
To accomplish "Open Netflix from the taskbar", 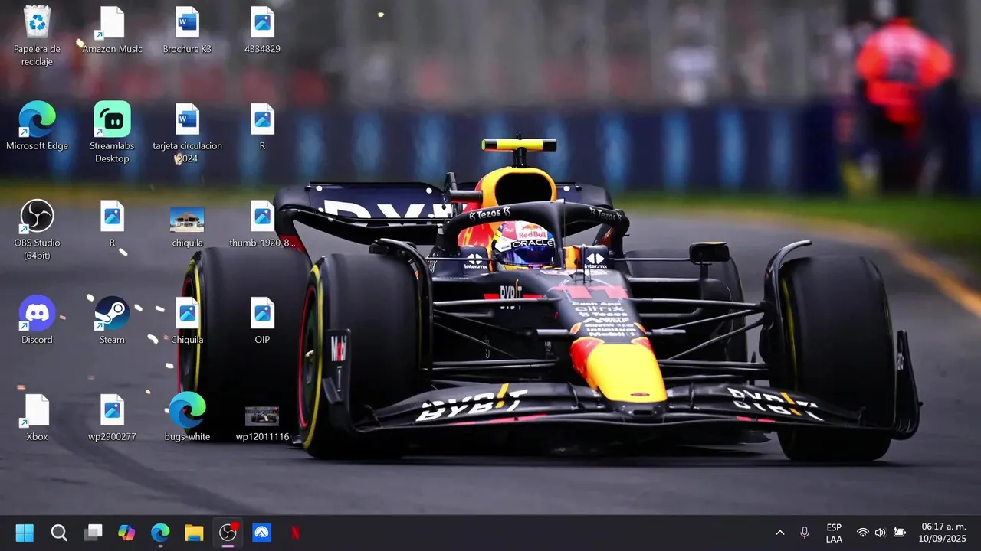I will [x=295, y=533].
